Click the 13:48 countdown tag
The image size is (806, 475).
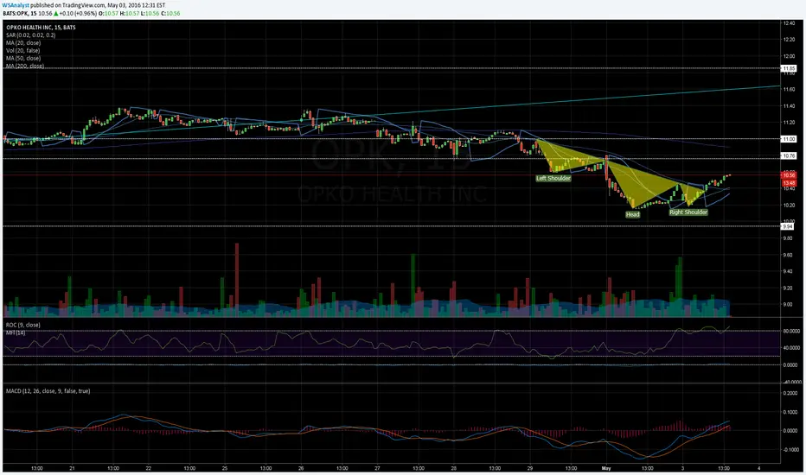pos(789,183)
